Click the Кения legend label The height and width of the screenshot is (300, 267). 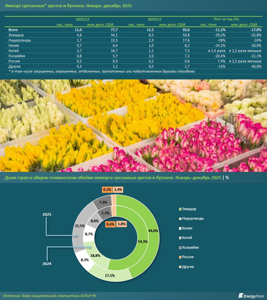click(187, 228)
